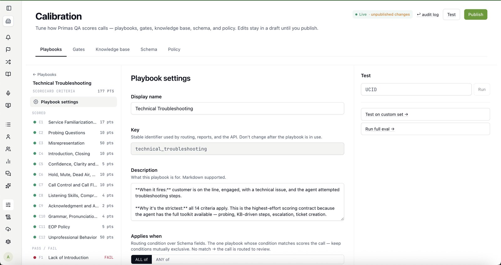Click the chat bubbles sidebar icon
Image resolution: width=501 pixels, height=265 pixels.
coord(8,173)
